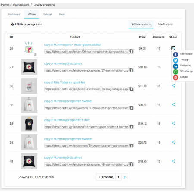Image resolution: width=194 pixels, height=194 pixels.
Task: Share through the Whatsapp icon
Action: pos(175,72)
